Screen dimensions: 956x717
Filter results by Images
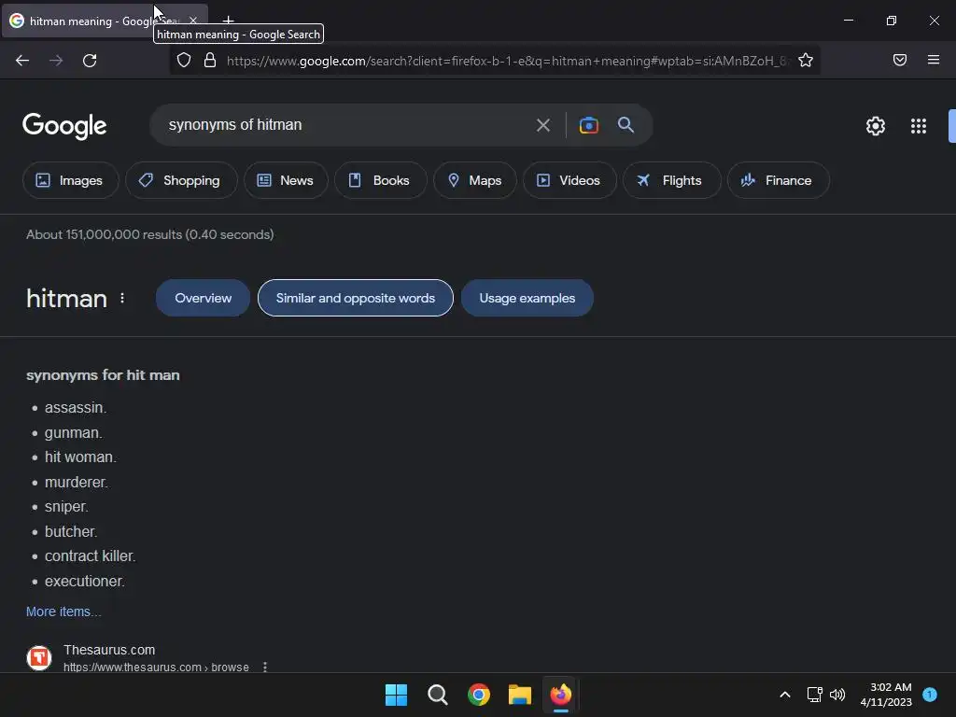pos(70,180)
